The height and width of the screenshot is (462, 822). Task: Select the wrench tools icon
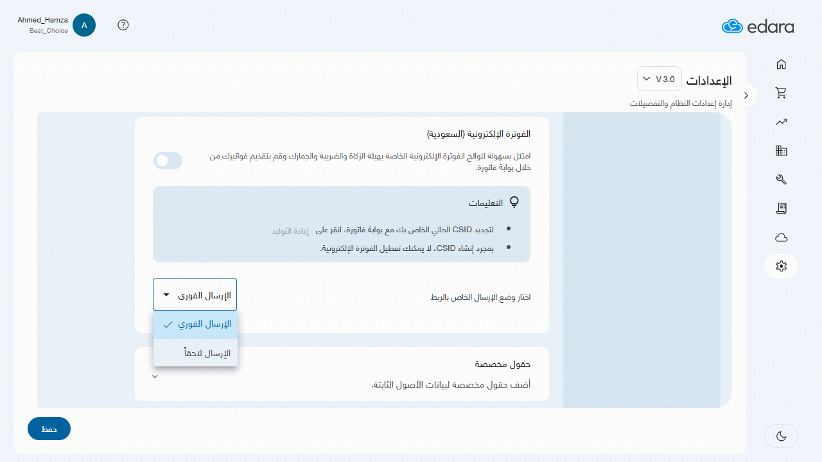pyautogui.click(x=781, y=180)
